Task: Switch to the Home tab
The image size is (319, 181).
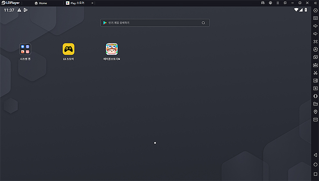Action: (x=41, y=3)
